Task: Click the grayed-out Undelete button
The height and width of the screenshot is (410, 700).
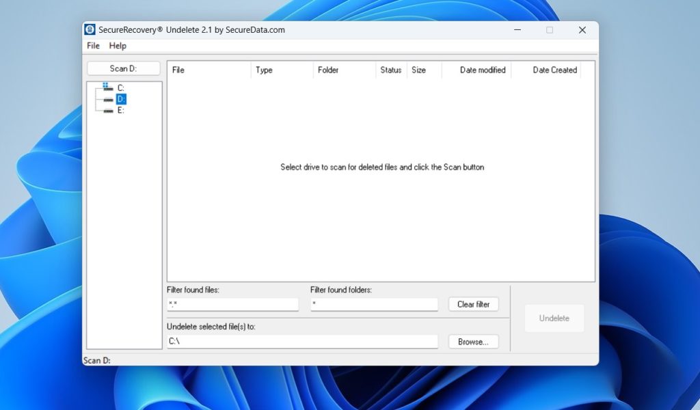Action: [554, 318]
